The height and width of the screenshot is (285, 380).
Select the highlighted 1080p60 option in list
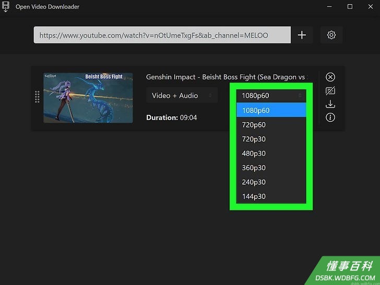click(x=271, y=110)
